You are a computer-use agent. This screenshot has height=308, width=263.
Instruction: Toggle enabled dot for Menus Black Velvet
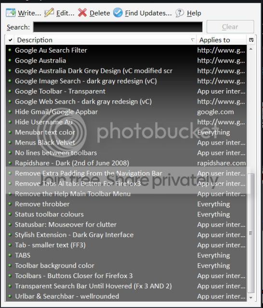[10, 142]
